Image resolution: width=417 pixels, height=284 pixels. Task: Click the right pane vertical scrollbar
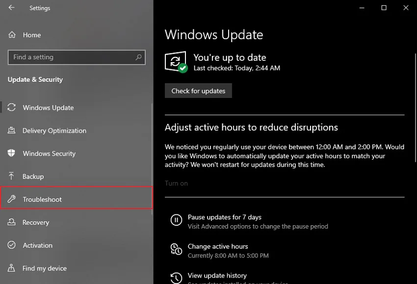click(416, 108)
